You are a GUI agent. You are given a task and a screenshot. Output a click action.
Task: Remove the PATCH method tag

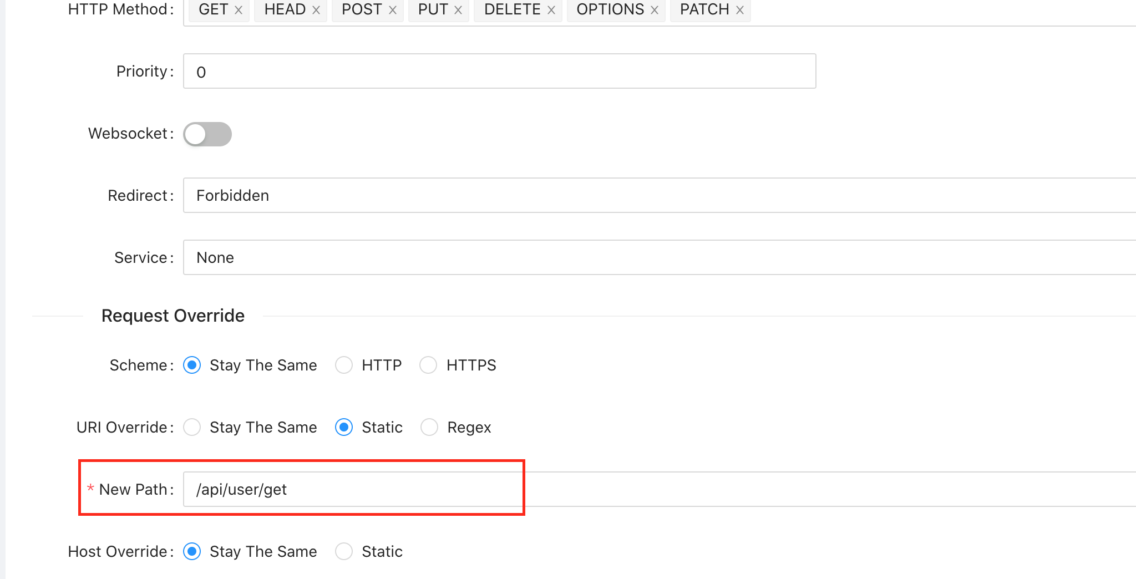pyautogui.click(x=740, y=9)
